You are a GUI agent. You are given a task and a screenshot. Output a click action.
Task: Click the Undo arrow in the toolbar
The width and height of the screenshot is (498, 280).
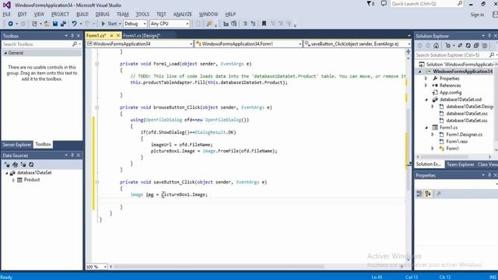pyautogui.click(x=75, y=23)
